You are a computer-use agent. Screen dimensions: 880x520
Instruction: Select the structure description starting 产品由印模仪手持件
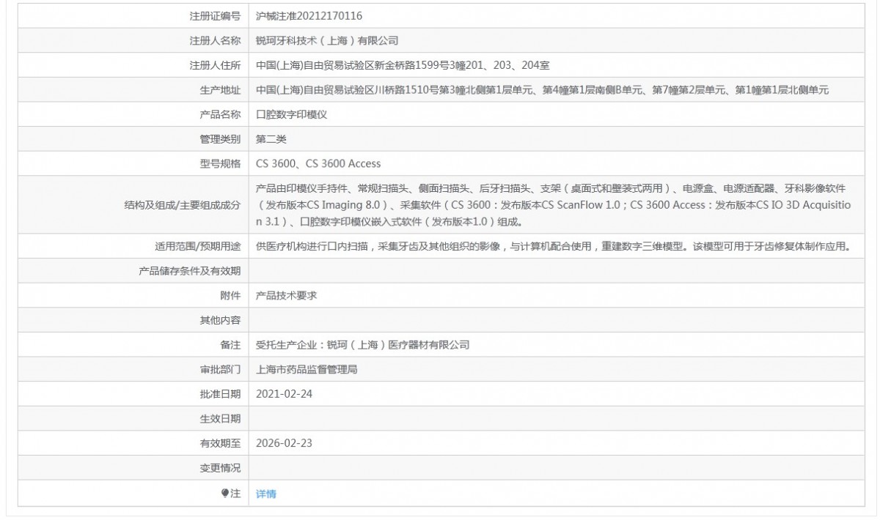pyautogui.click(x=554, y=204)
